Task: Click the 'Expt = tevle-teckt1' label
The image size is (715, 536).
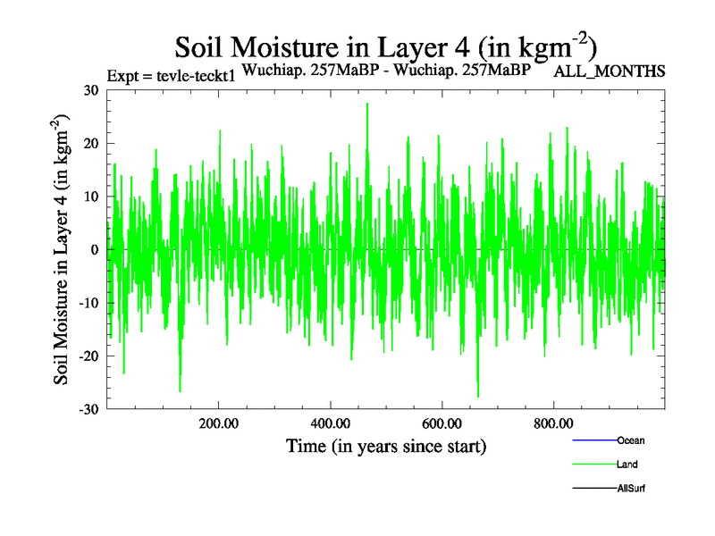Action: (171, 75)
